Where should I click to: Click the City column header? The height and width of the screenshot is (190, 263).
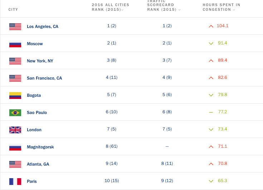click(x=13, y=9)
